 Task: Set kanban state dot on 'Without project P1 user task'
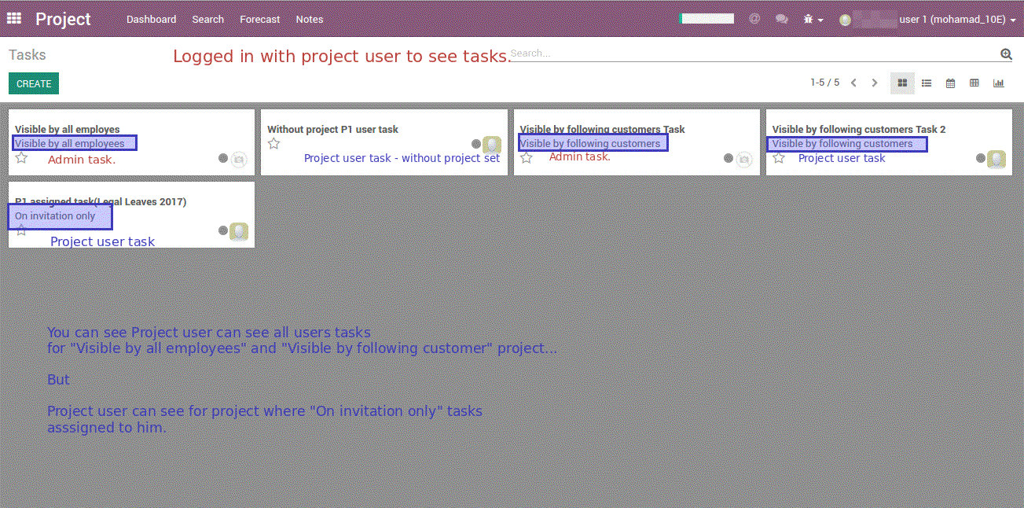point(475,144)
